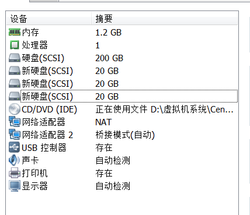Click the memory (内存) RAM icon
The width and height of the screenshot is (250, 215).
click(15, 32)
